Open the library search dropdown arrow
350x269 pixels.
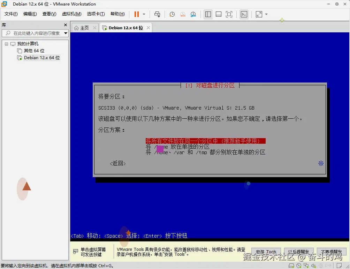click(x=66, y=33)
